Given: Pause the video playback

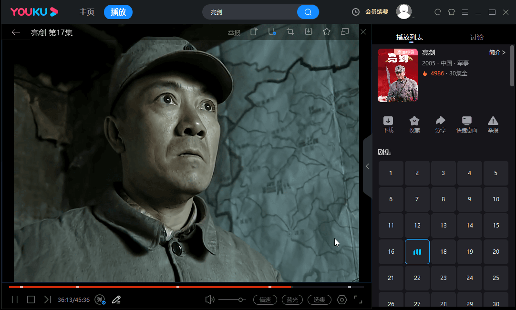Looking at the screenshot, I should click(x=15, y=300).
